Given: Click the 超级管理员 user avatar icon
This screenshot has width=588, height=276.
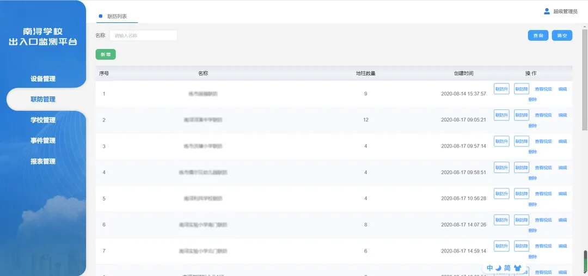Looking at the screenshot, I should tap(547, 11).
